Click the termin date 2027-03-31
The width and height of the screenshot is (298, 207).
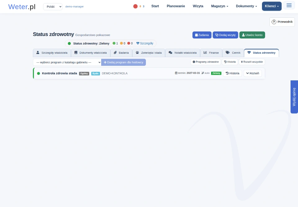(193, 73)
